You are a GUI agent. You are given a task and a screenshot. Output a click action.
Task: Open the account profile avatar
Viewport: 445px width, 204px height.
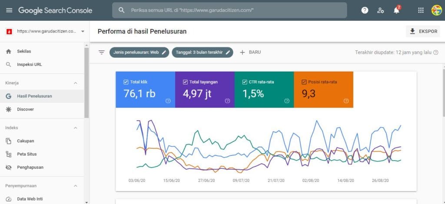point(436,10)
